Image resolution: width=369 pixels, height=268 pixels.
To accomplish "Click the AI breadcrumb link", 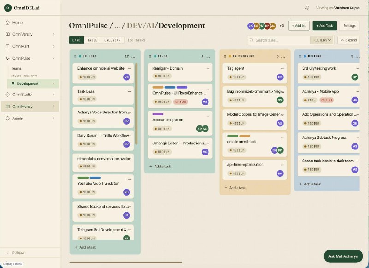I will [x=150, y=25].
